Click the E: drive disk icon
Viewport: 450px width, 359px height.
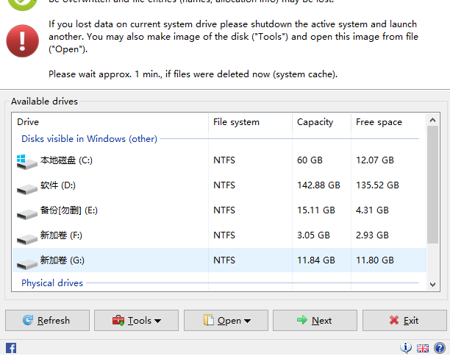(26, 211)
